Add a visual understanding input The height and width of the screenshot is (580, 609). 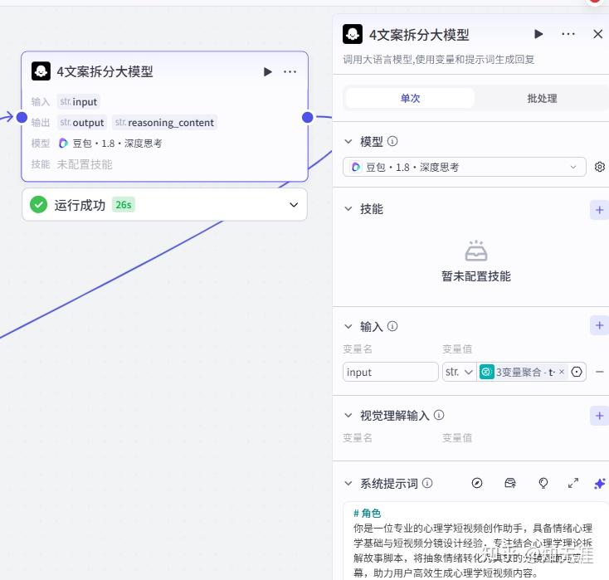(599, 416)
